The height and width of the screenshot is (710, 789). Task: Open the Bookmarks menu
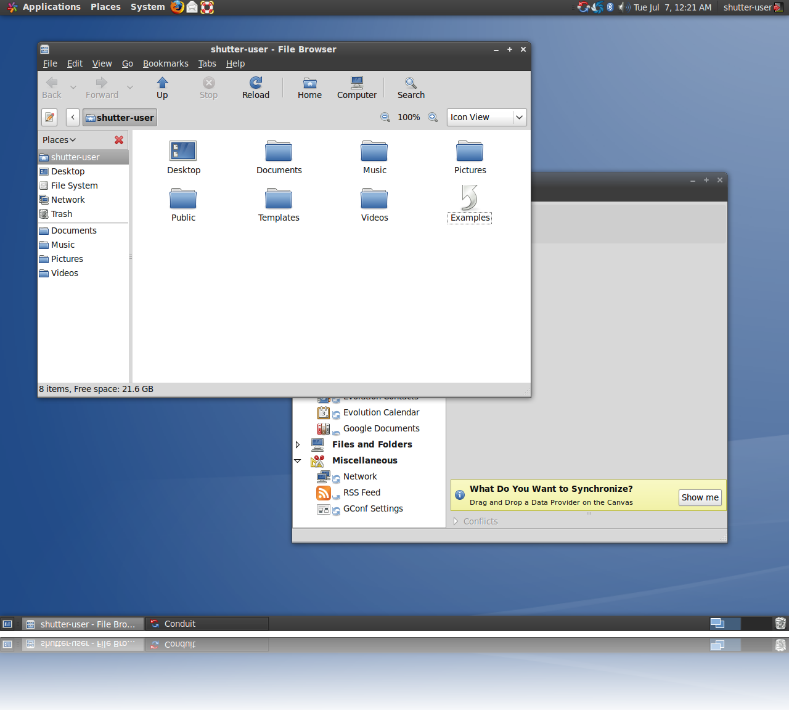click(x=165, y=63)
